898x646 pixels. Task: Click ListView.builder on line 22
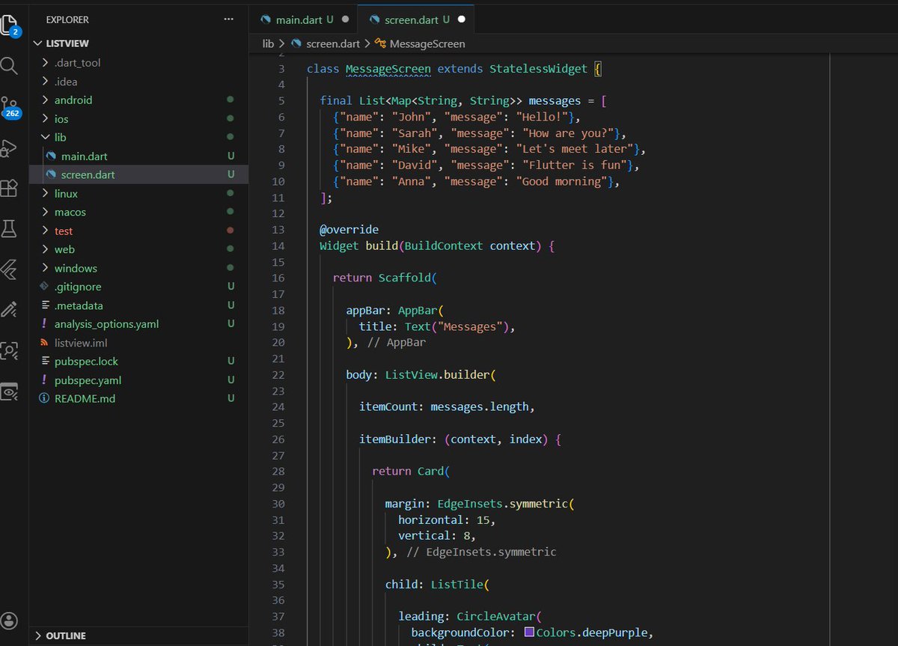pyautogui.click(x=437, y=375)
